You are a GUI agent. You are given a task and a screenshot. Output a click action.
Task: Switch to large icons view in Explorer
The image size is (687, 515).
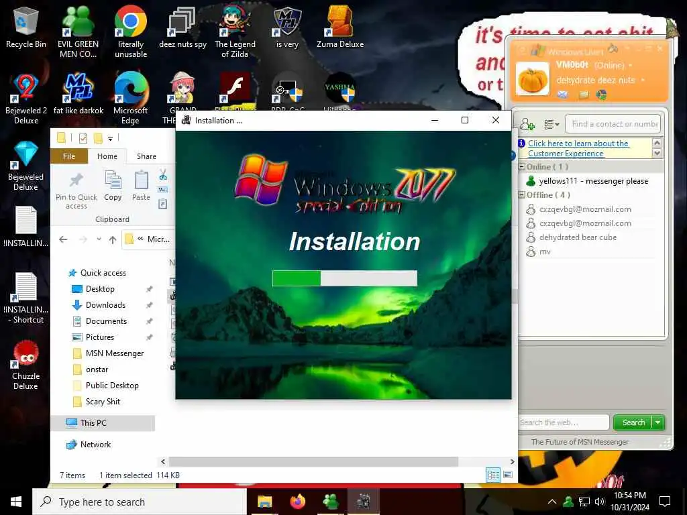point(508,475)
